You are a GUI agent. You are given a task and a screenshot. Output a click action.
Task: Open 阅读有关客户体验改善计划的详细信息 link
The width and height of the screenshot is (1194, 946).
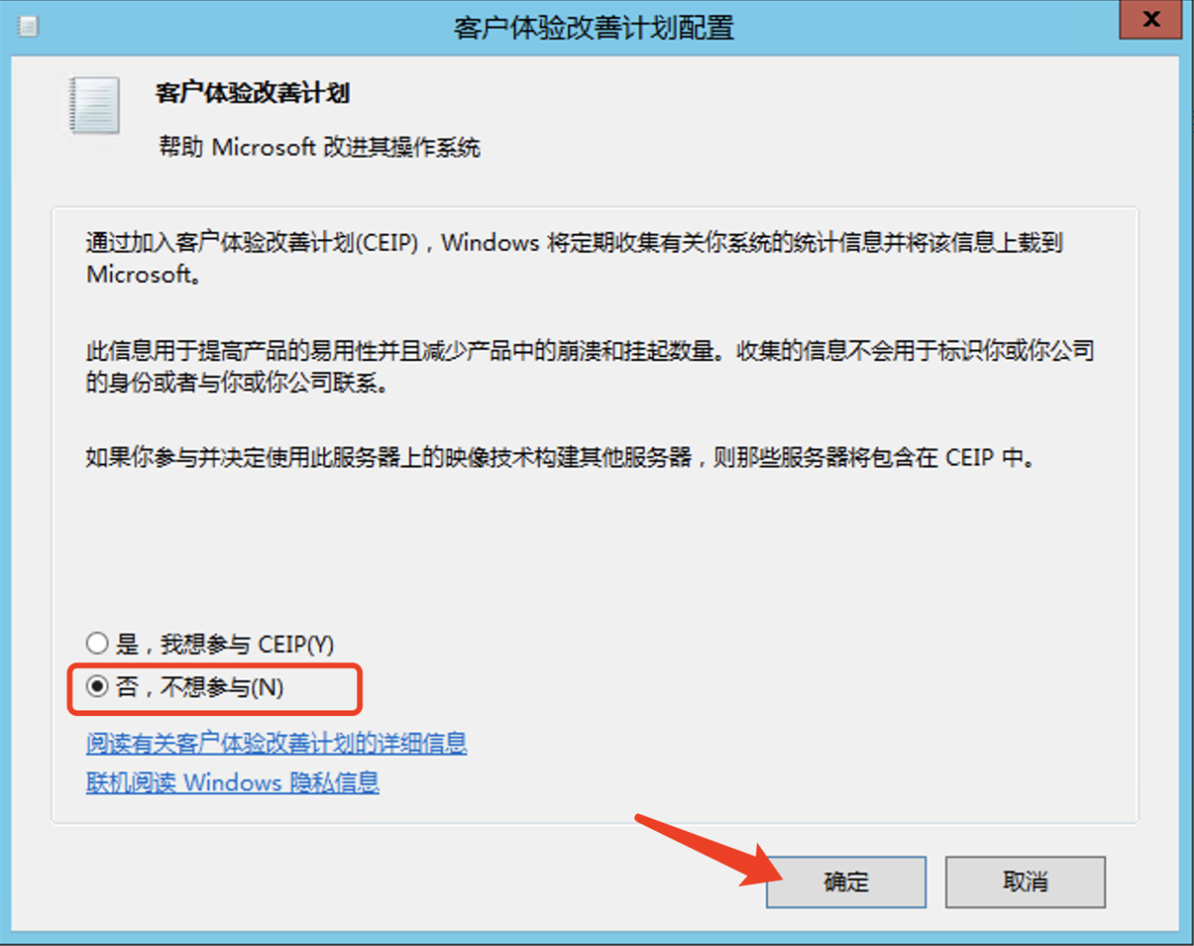point(276,743)
